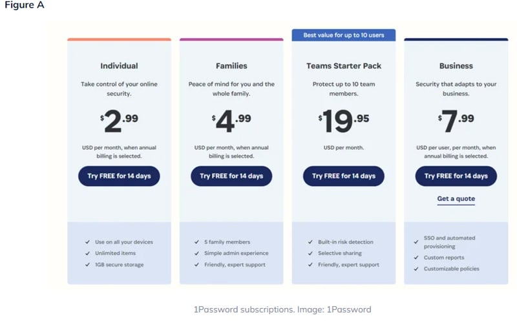The height and width of the screenshot is (321, 517).
Task: Click checkmark beside Built-in risk detection
Action: pos(311,242)
